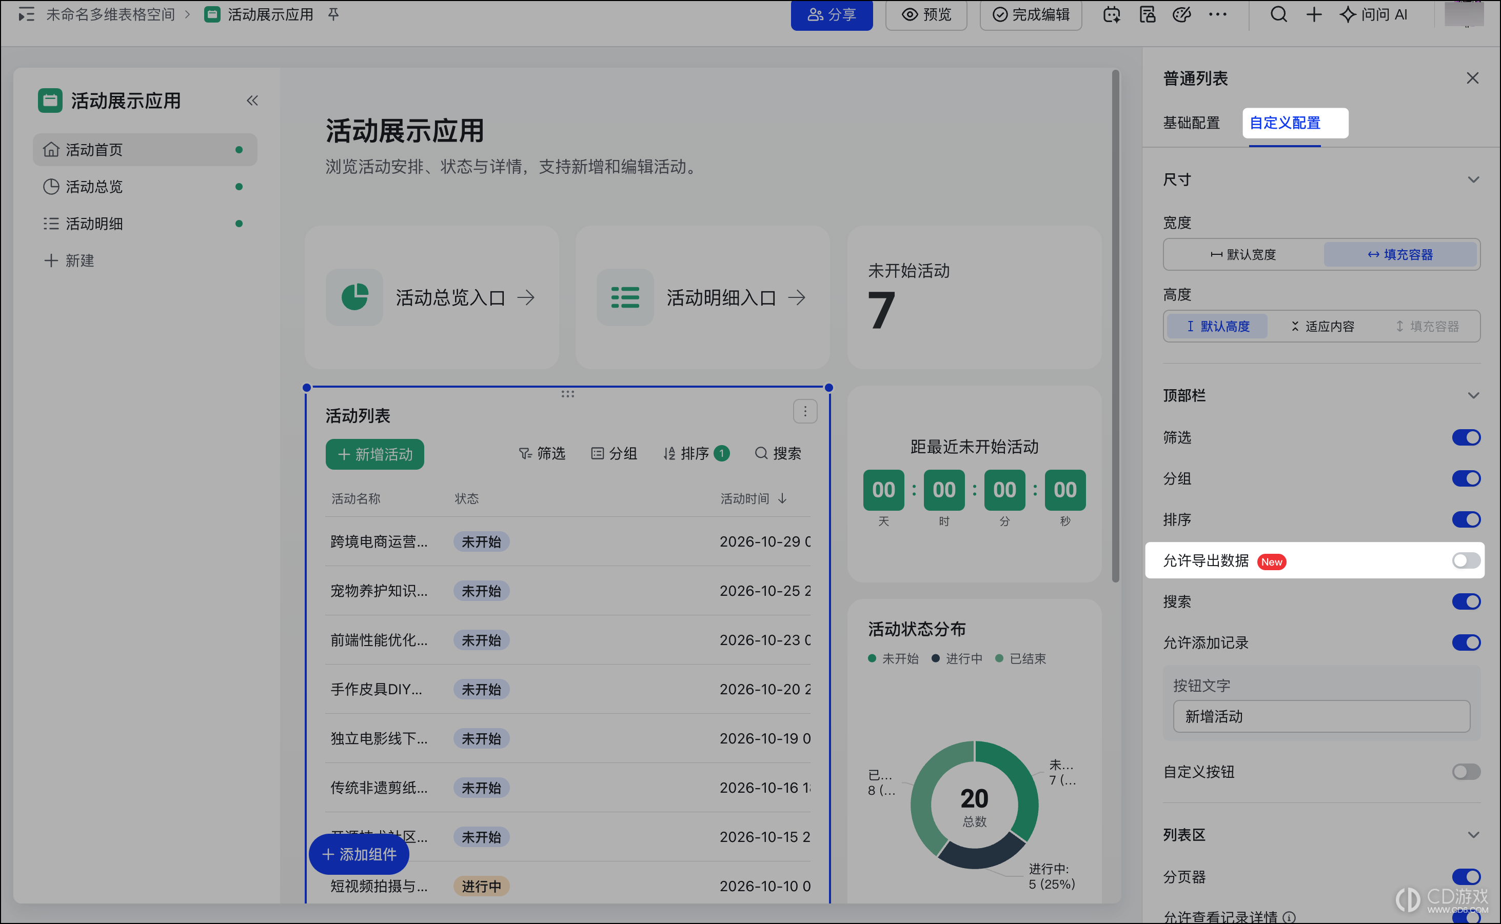Image resolution: width=1501 pixels, height=924 pixels.
Task: Turn off the 筛选 toggle
Action: [1466, 437]
